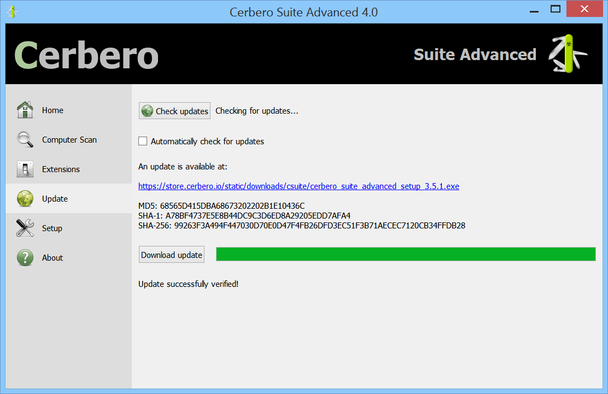Open the Home section label
The height and width of the screenshot is (394, 608).
[52, 110]
